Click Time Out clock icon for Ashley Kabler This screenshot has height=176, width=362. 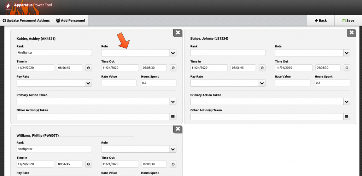click(x=173, y=68)
